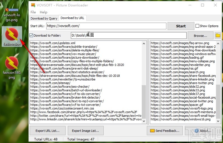223x143 pixels.
Task: Switch to the Download by Query tab
Action: point(44,18)
